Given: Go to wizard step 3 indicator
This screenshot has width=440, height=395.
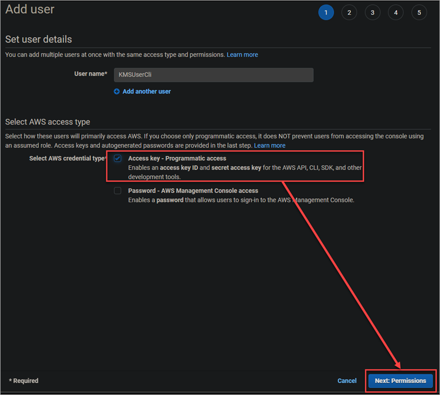Looking at the screenshot, I should pos(372,13).
